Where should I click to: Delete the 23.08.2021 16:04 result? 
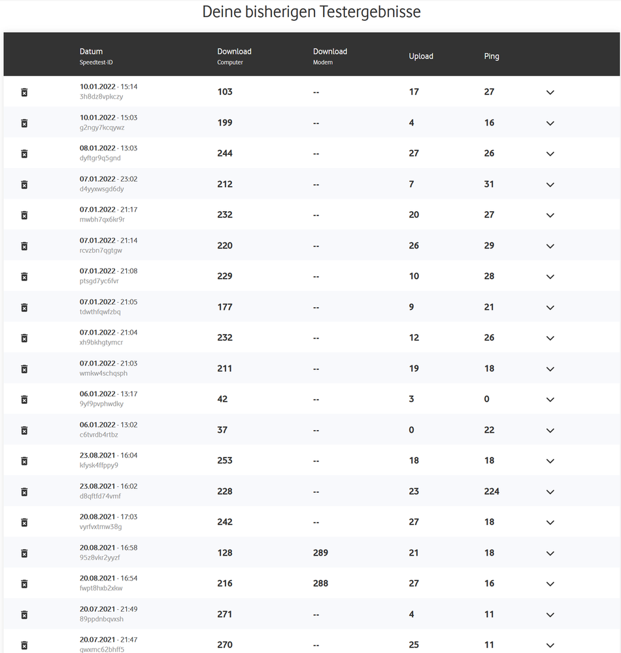click(24, 461)
